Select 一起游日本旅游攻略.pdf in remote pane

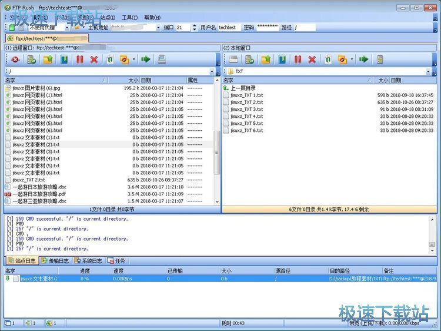(x=109, y=194)
